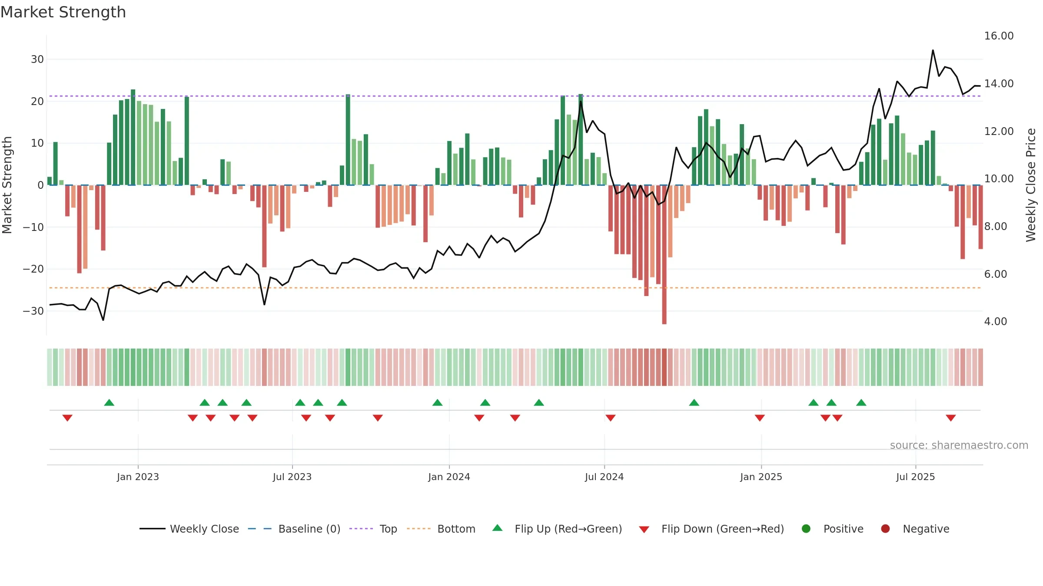Click the Top legend label
Viewport: 1043px width, 586px height.
click(388, 529)
